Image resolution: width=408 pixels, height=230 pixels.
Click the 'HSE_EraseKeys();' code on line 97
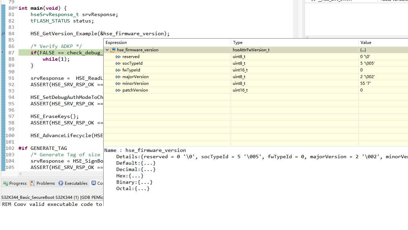tap(54, 116)
